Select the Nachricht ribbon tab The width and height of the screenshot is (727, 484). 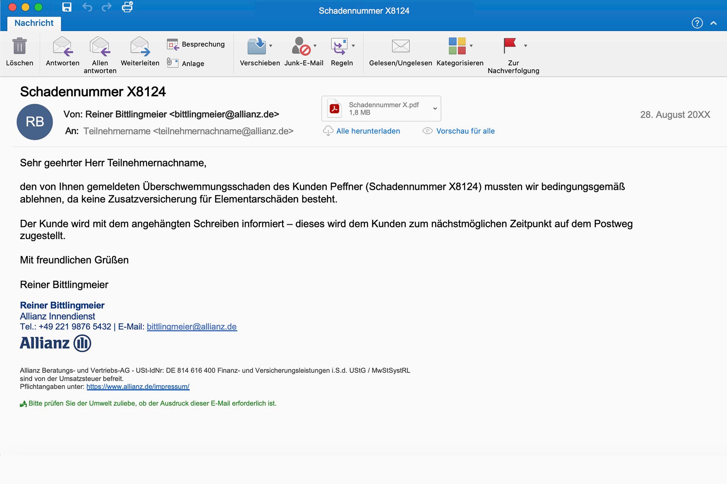(34, 23)
